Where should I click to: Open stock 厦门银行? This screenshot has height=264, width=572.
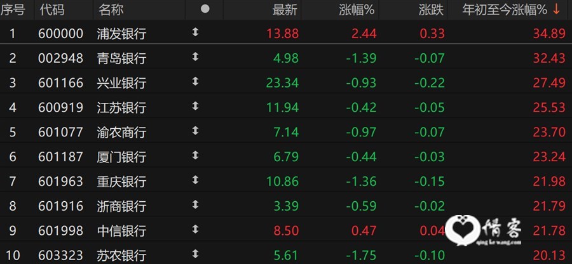click(x=122, y=157)
